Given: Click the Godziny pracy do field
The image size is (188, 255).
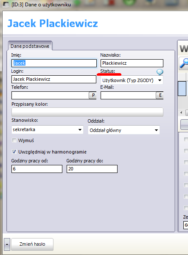Looking at the screenshot, I should (x=92, y=169).
